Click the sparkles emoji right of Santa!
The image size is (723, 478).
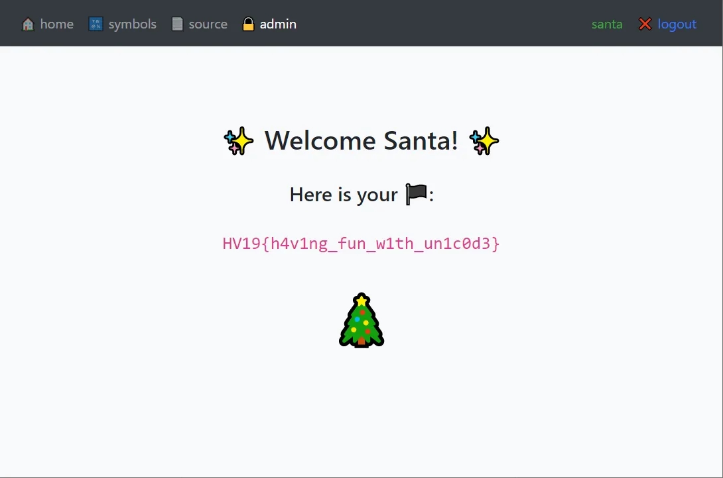pos(484,142)
